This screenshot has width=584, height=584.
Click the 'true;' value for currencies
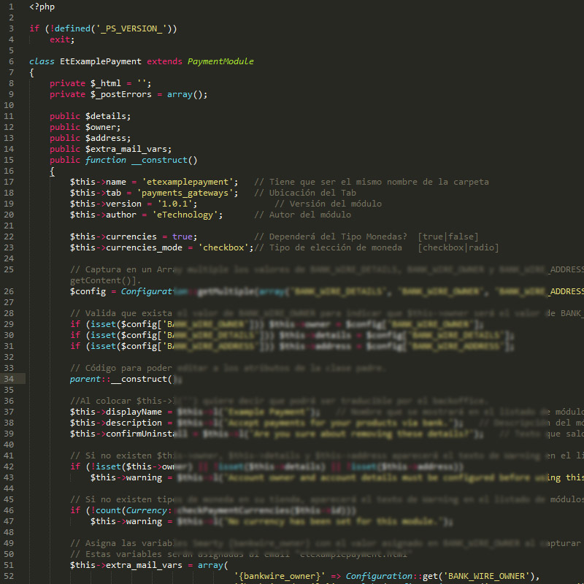click(x=185, y=237)
